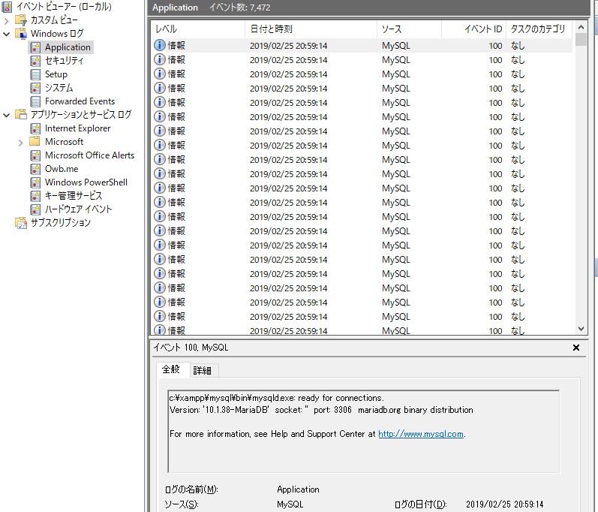
Task: Collapse the アプリケーションとサービス ログ node
Action: [7, 115]
